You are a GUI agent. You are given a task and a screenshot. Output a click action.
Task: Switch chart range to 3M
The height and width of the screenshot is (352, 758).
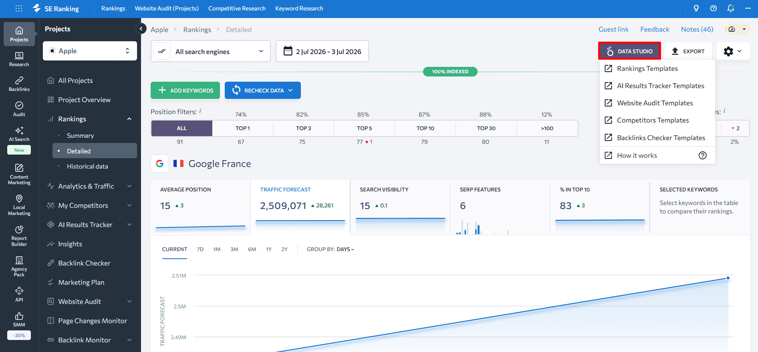tap(234, 249)
